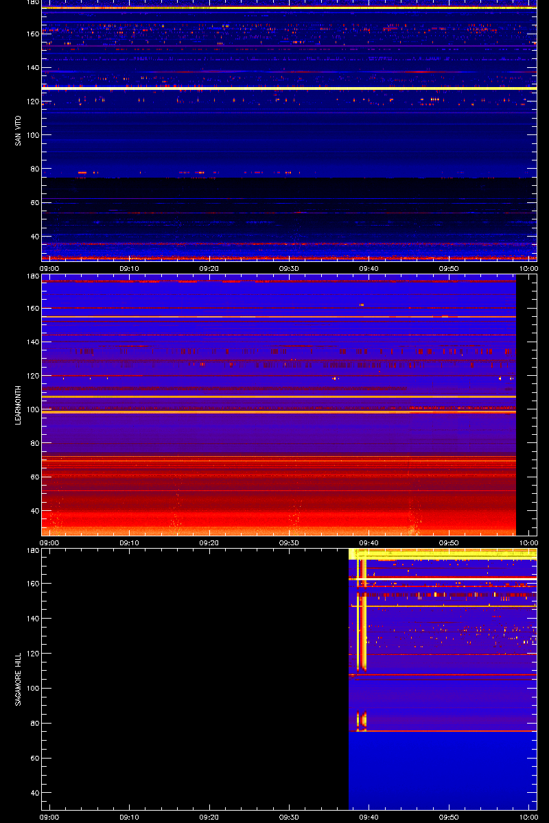
Task: Click the 140 frequency tick on Learmonth axis
Action: click(x=32, y=342)
